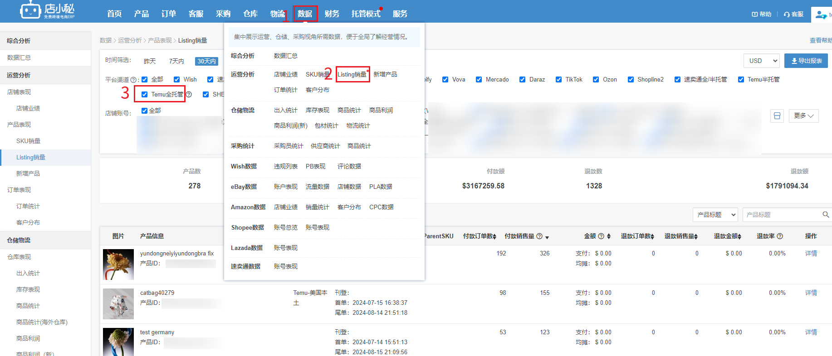Toggle the Temu全托管 checkbox
This screenshot has height=356, width=832.
(x=145, y=95)
